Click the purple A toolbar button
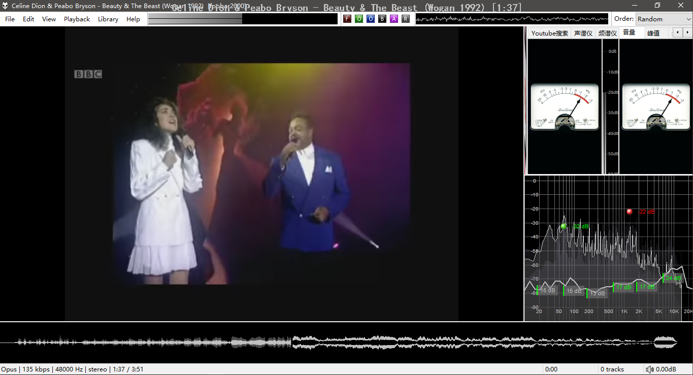 [x=394, y=19]
